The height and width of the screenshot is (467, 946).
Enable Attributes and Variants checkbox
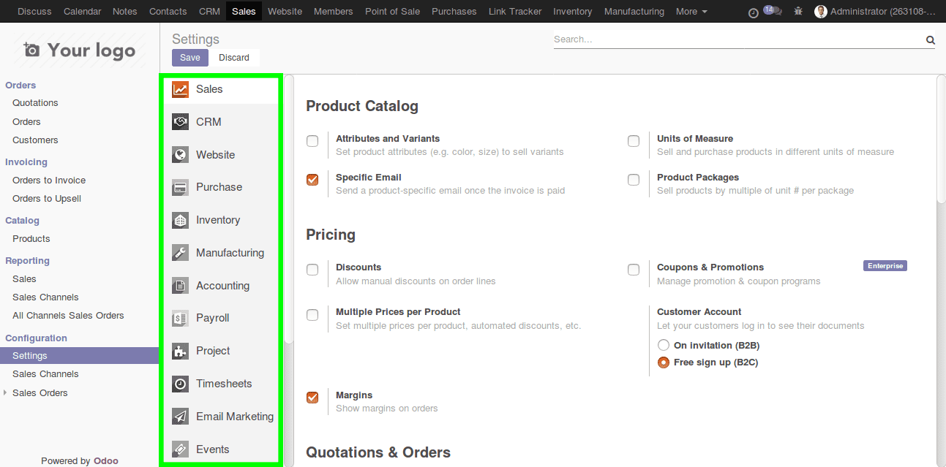click(x=312, y=141)
